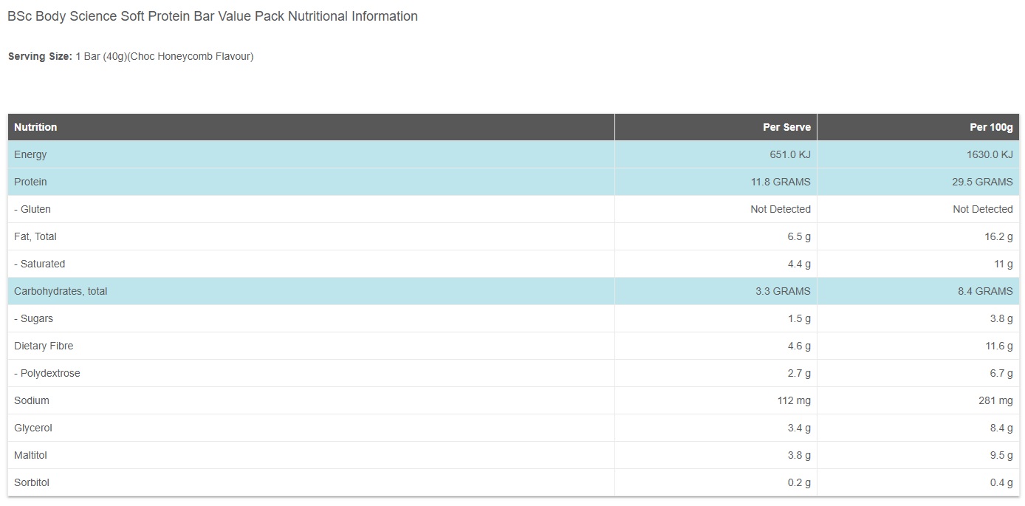Screen dimensions: 1025x506
Task: Click the '16.2 g' total fat value
Action: click(x=1000, y=236)
